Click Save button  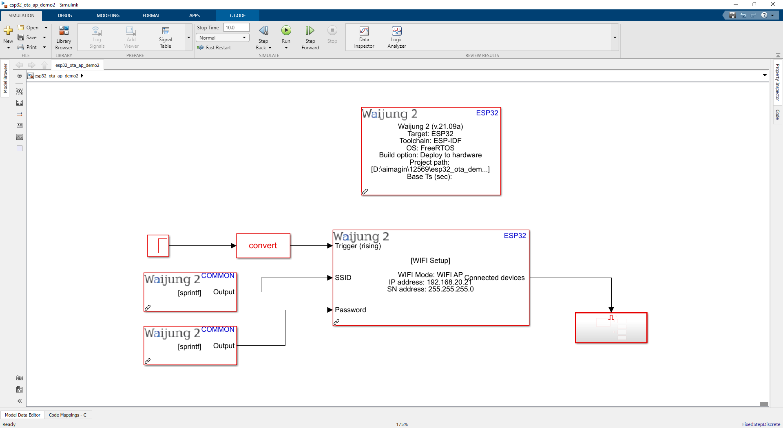point(27,38)
